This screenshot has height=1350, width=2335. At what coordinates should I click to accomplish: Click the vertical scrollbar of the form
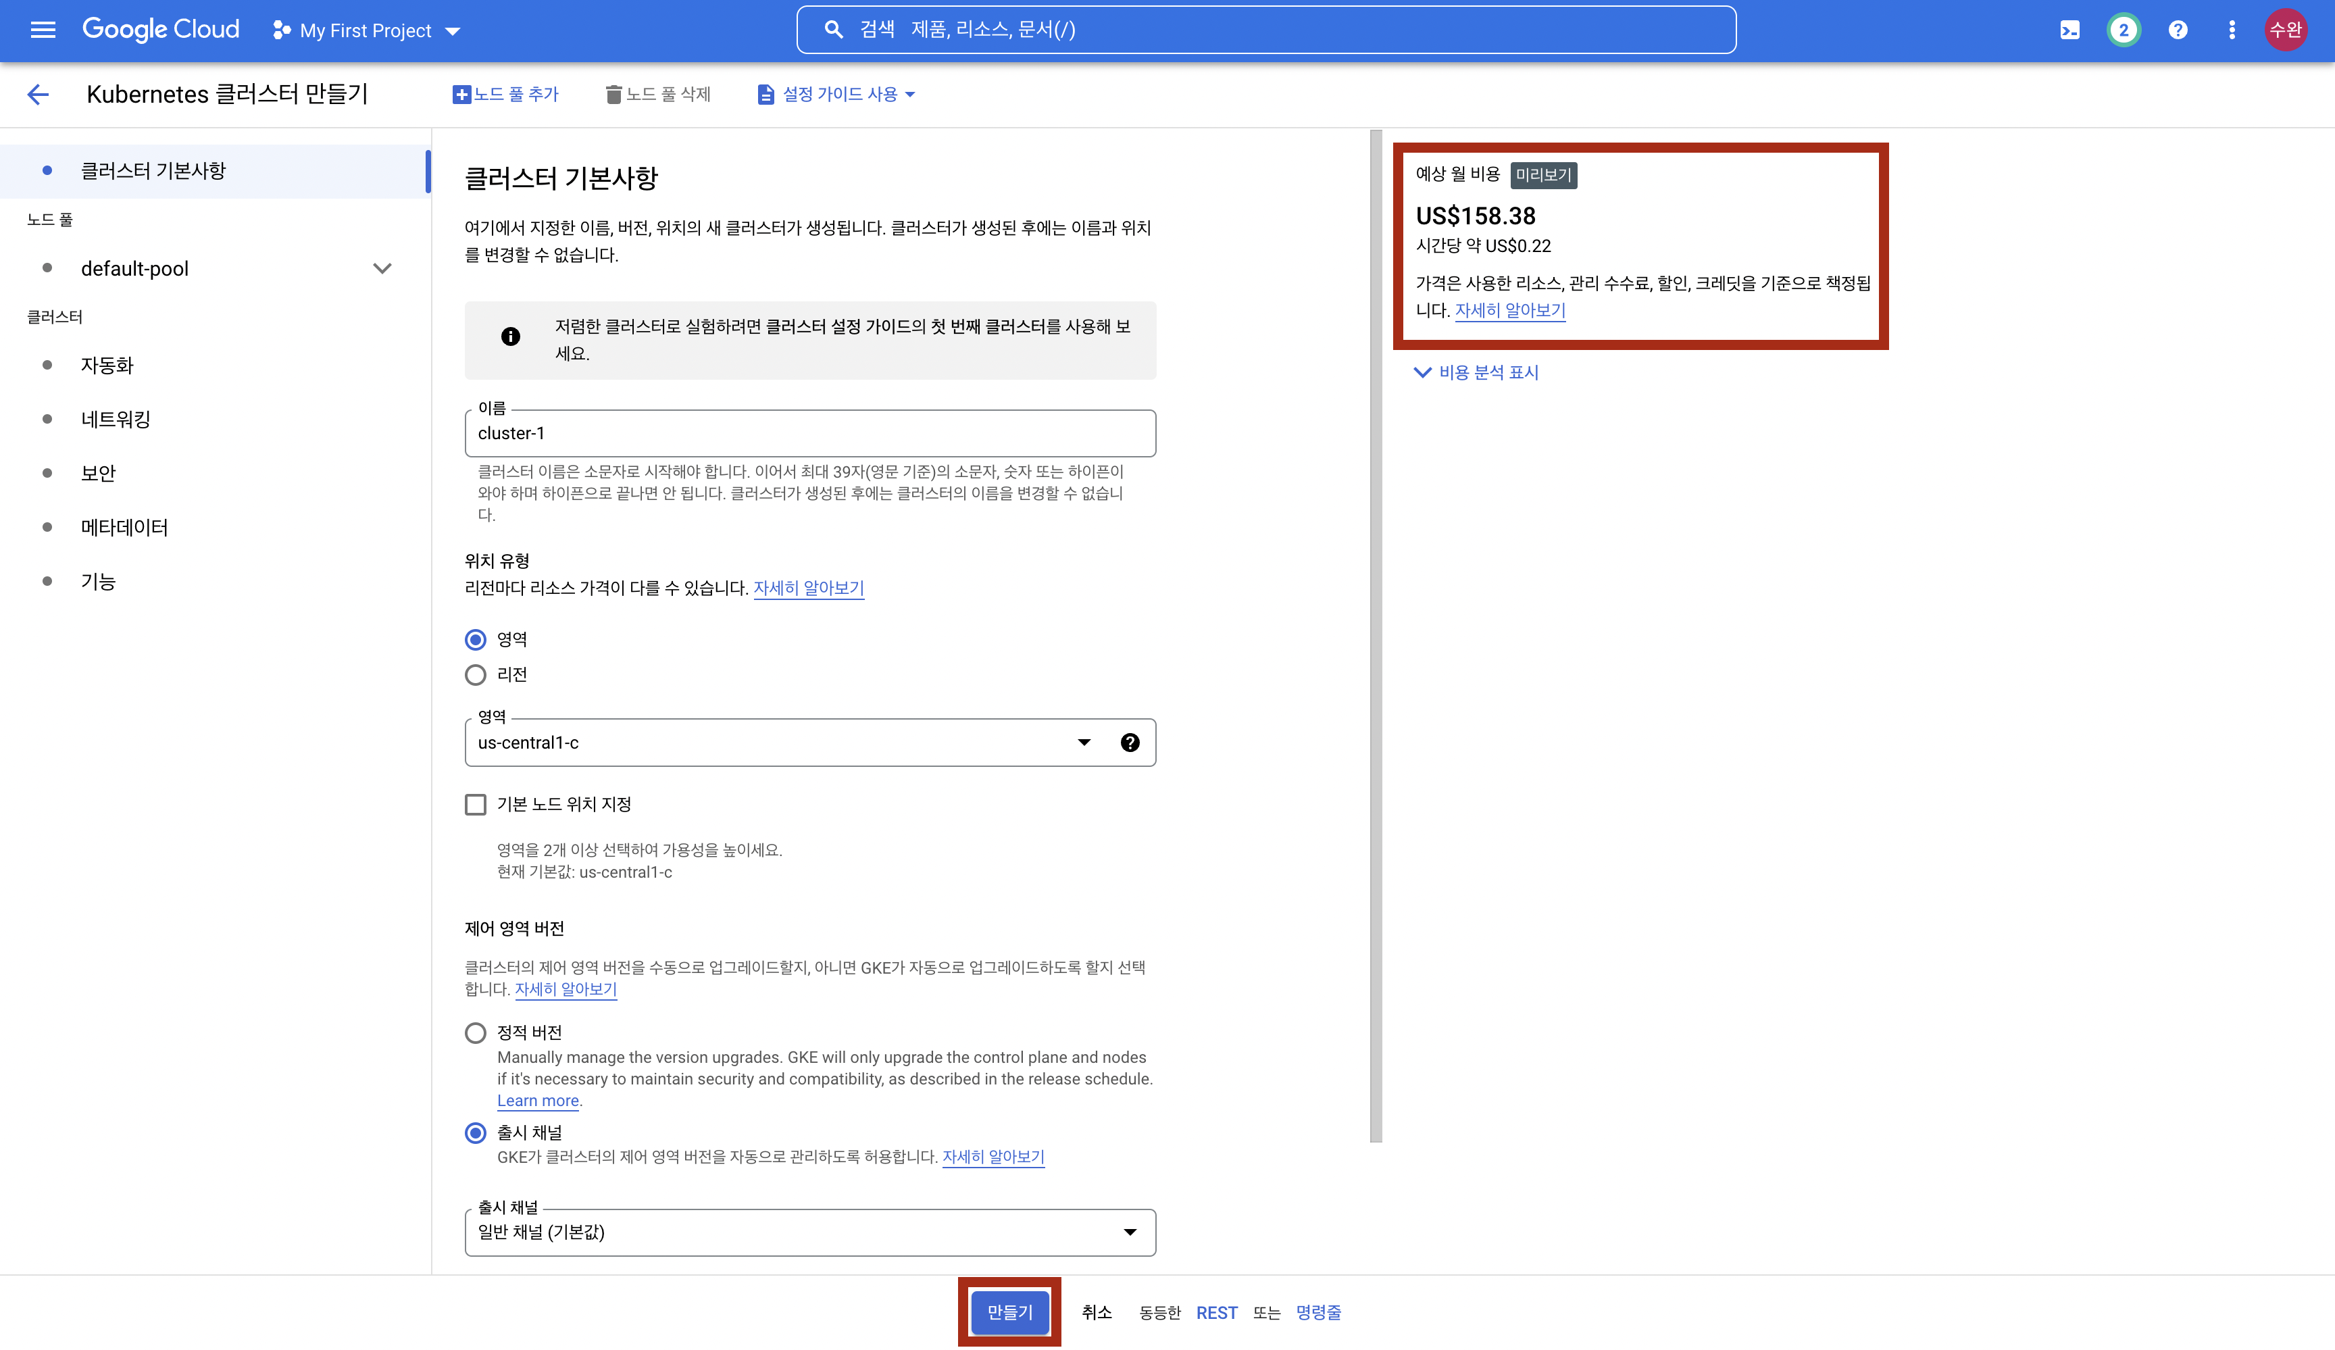pos(1375,636)
